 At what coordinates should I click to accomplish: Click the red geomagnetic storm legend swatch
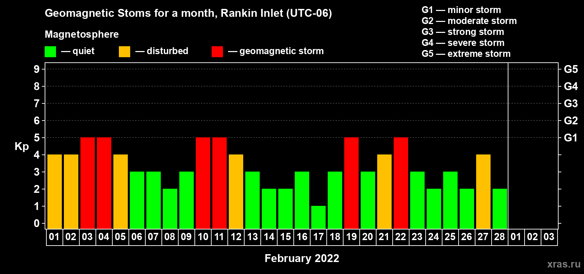coord(217,52)
